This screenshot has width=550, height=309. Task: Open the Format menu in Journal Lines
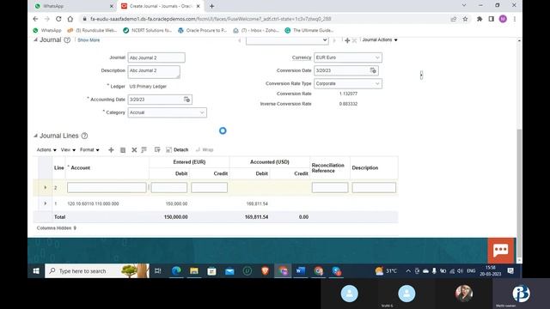[x=89, y=150]
